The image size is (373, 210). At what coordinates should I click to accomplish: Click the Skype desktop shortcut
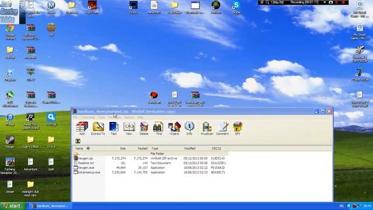tap(237, 8)
